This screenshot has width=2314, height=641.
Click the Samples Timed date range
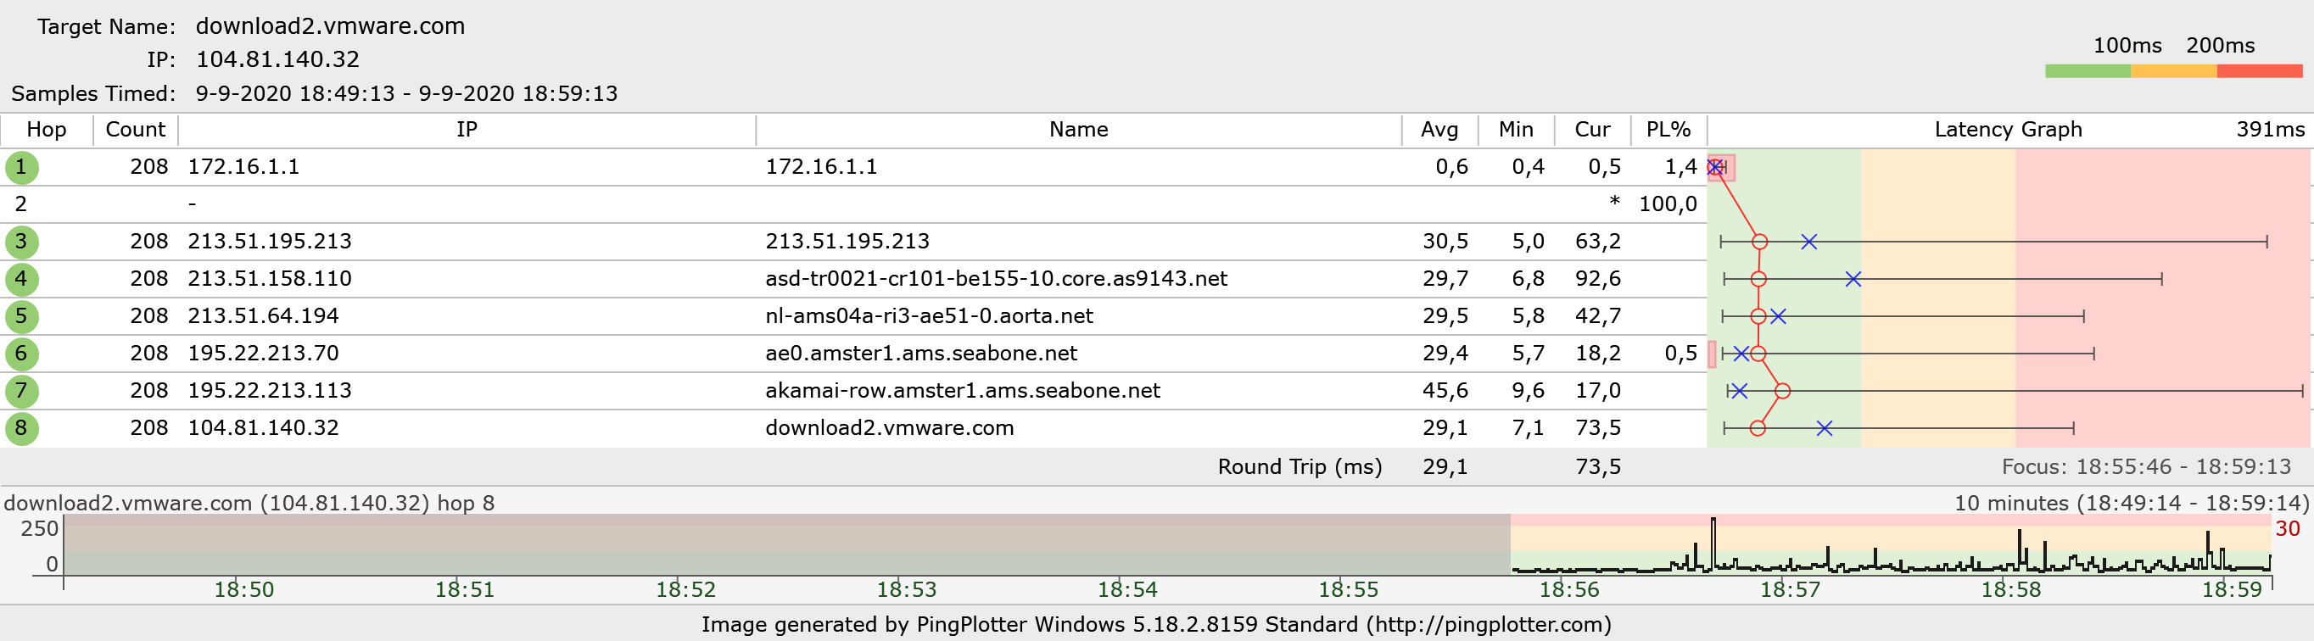[x=407, y=93]
